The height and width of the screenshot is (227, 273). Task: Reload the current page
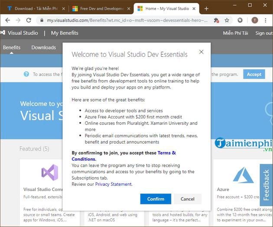point(29,20)
